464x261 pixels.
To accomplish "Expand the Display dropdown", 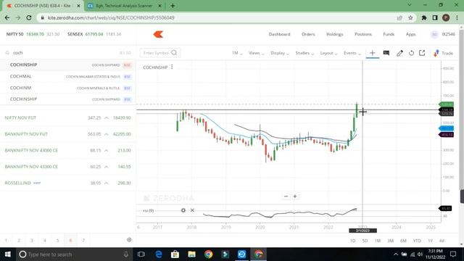I will 280,53.
